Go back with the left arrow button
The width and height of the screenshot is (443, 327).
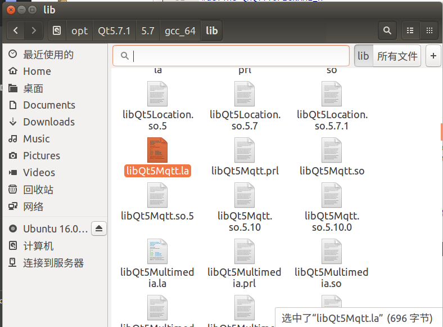coord(16,30)
